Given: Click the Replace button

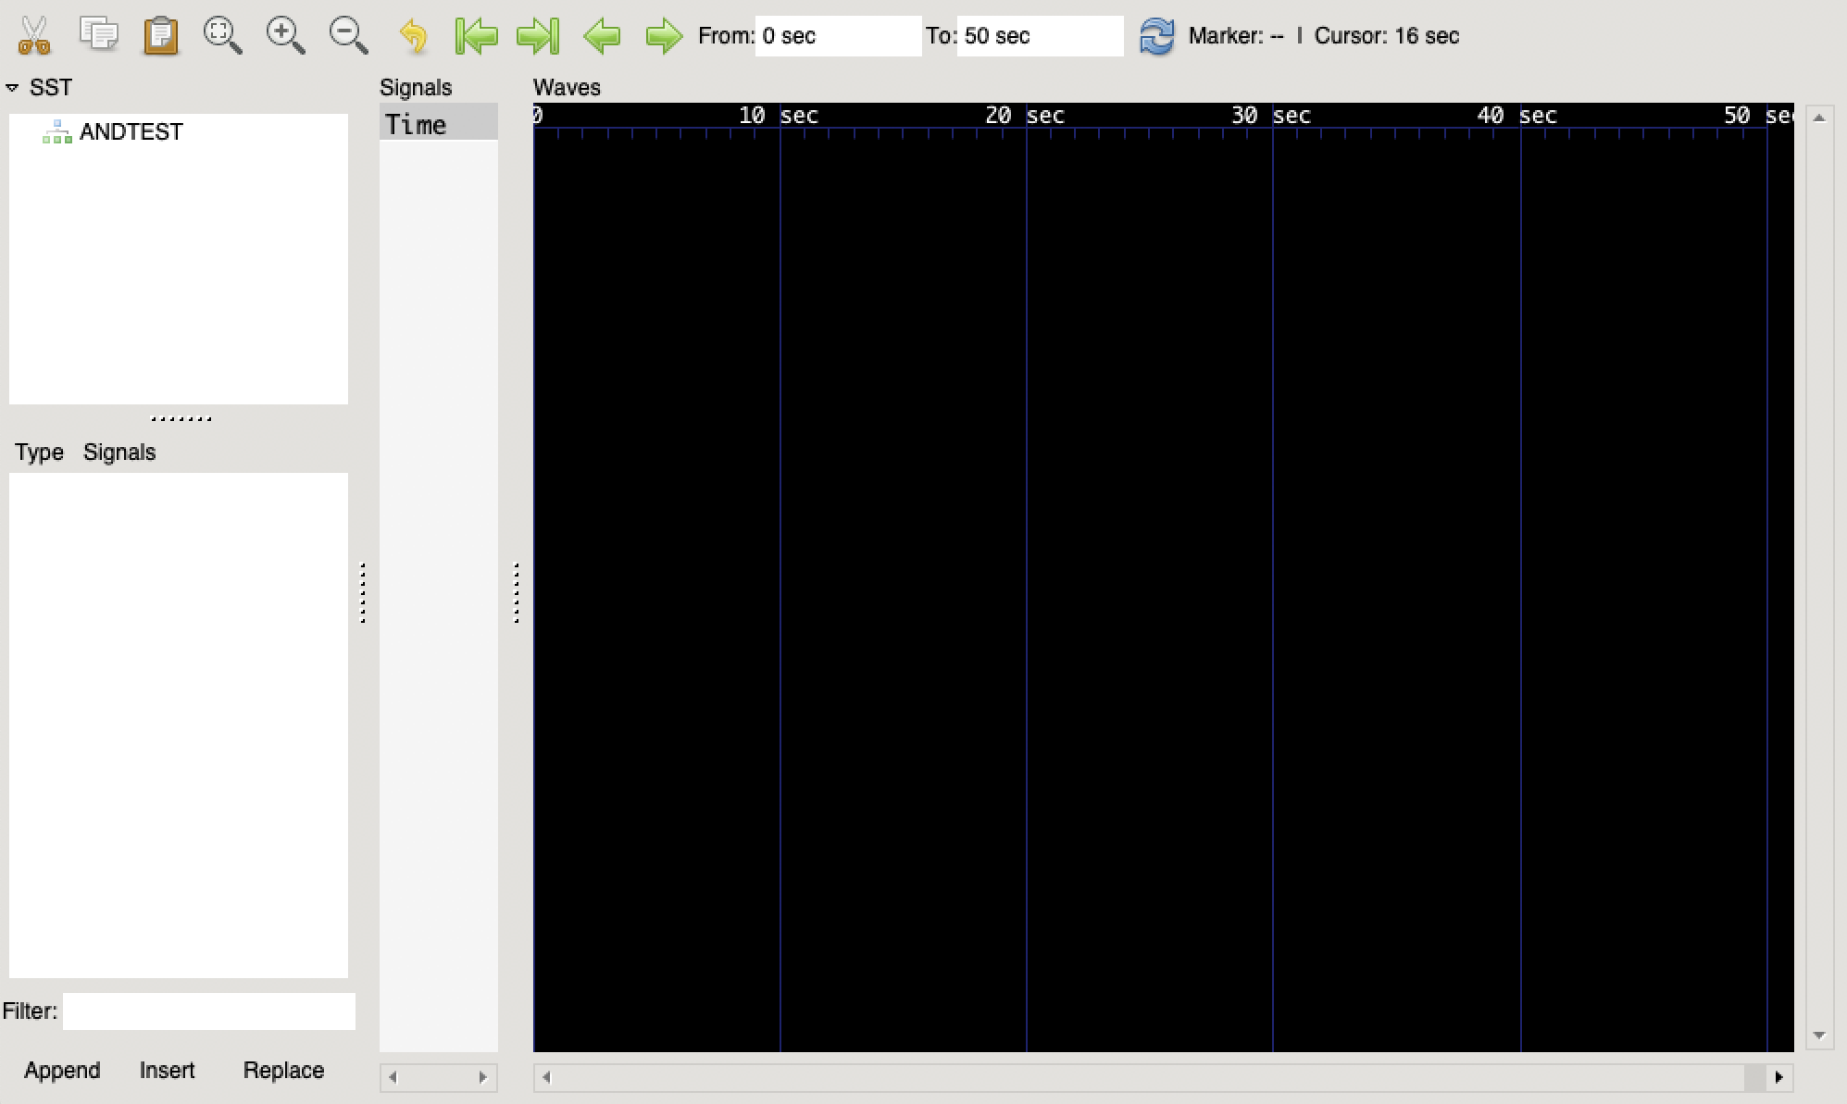Looking at the screenshot, I should tap(283, 1070).
